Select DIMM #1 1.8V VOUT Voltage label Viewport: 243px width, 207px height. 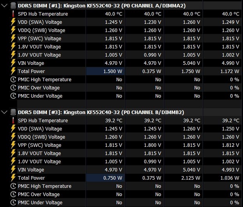click(39, 47)
